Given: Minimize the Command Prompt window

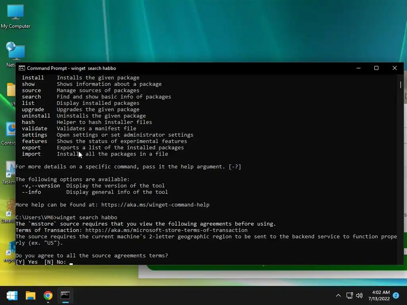Looking at the screenshot, I should (359, 68).
